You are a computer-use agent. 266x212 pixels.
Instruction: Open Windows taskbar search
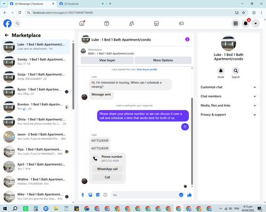(x=15, y=208)
